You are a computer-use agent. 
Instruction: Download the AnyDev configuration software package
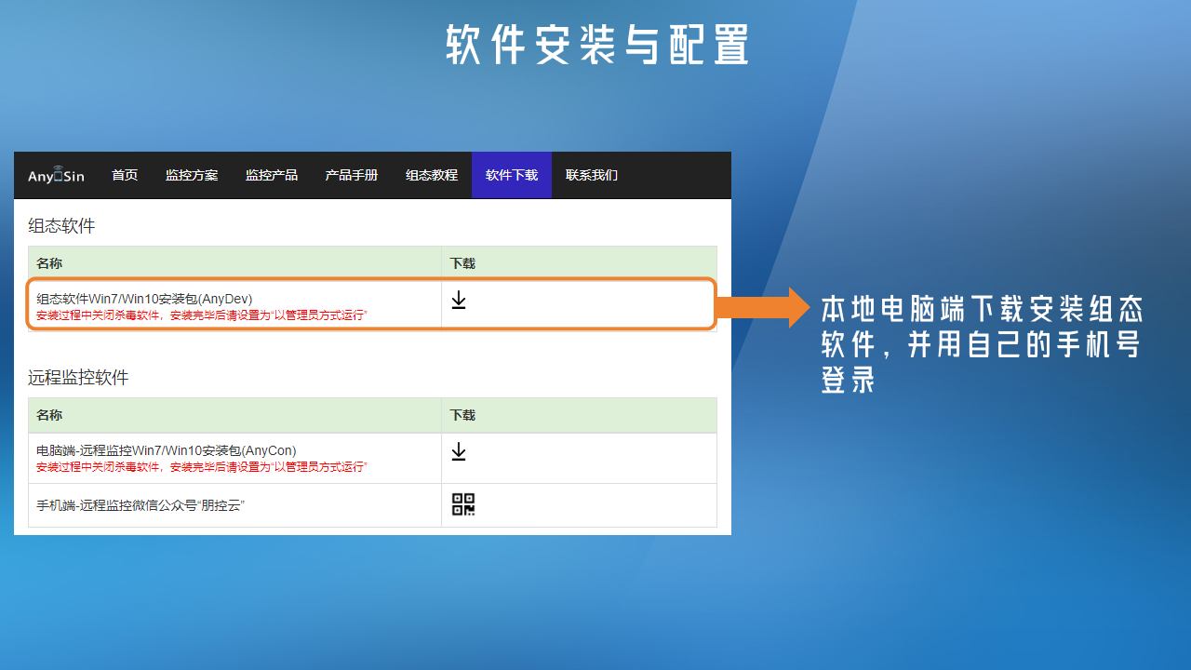pos(458,300)
